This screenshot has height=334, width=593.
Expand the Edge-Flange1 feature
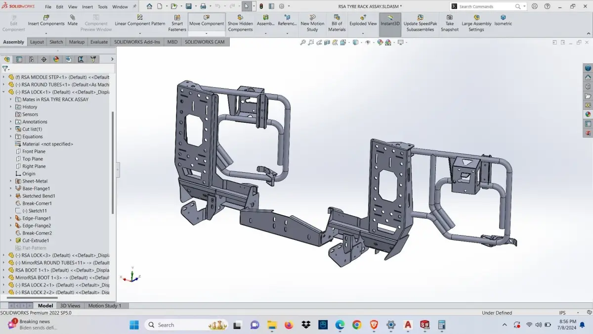pos(10,218)
